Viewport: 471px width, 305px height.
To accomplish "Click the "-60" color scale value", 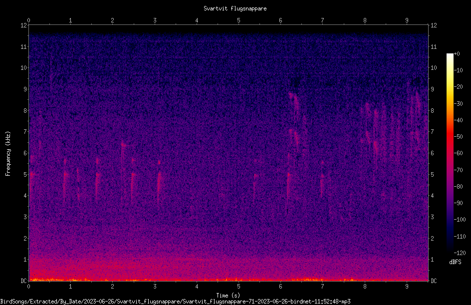I will click(458, 153).
